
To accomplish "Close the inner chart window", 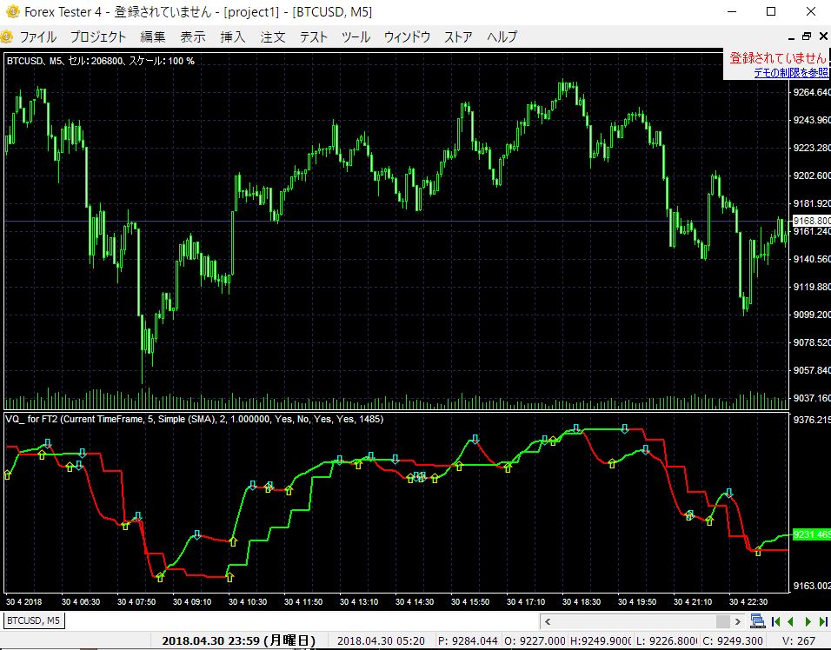I will (823, 36).
